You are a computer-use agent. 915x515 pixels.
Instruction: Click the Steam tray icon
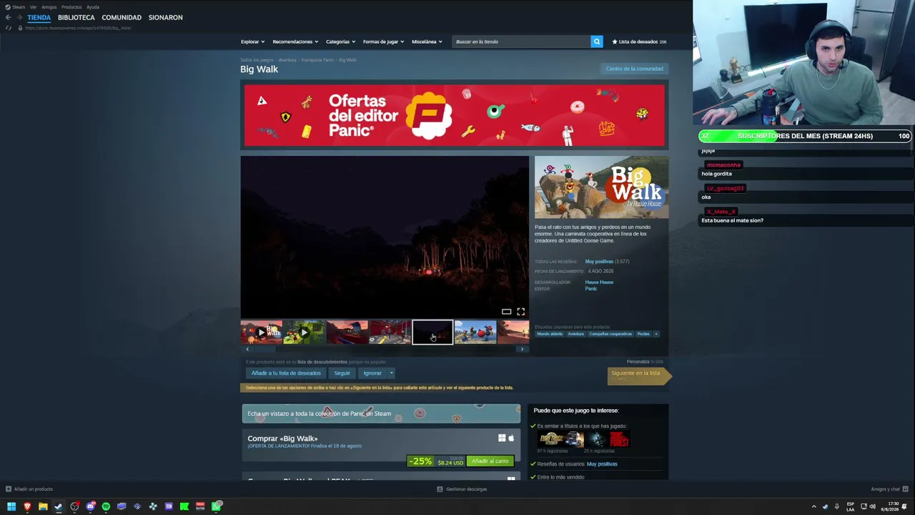(825, 506)
